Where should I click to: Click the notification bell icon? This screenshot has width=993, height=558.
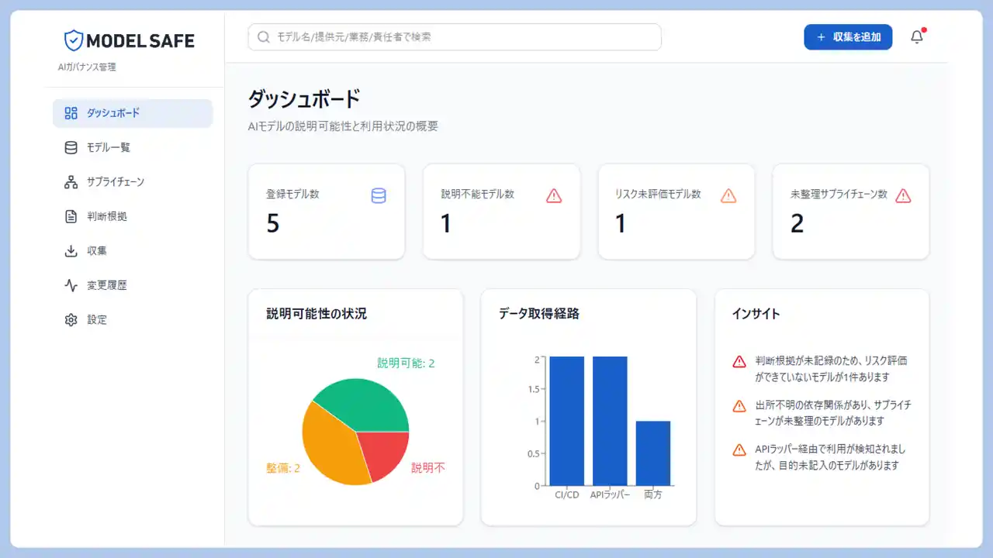pyautogui.click(x=917, y=37)
